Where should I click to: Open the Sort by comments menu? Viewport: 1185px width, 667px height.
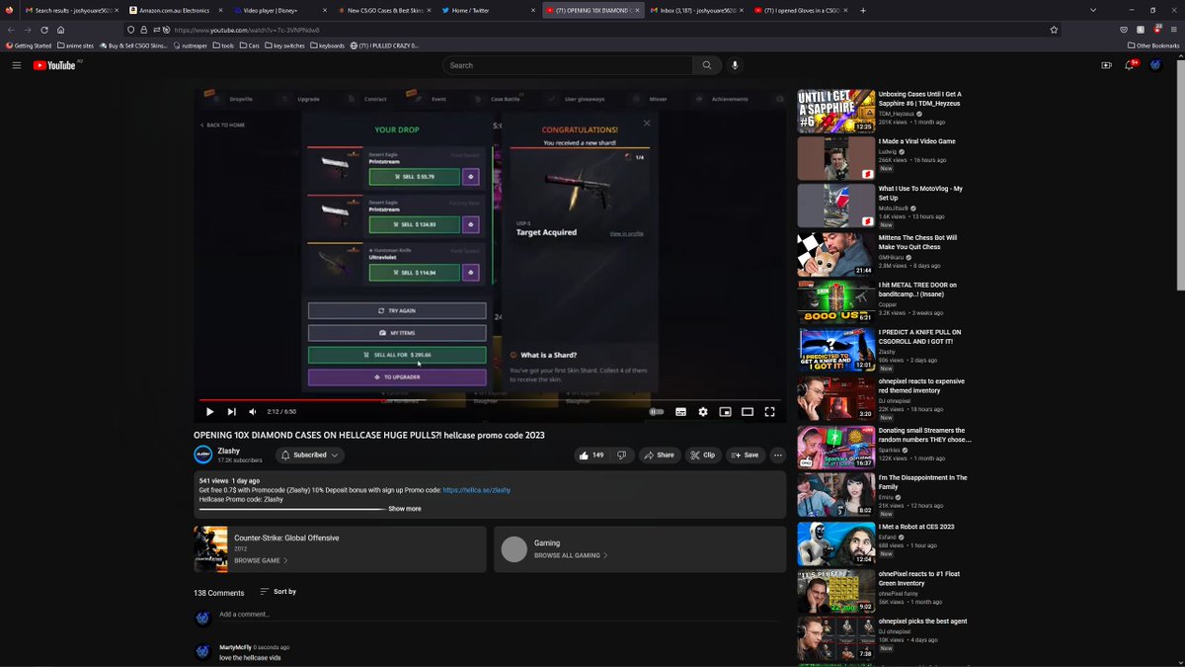pos(277,592)
